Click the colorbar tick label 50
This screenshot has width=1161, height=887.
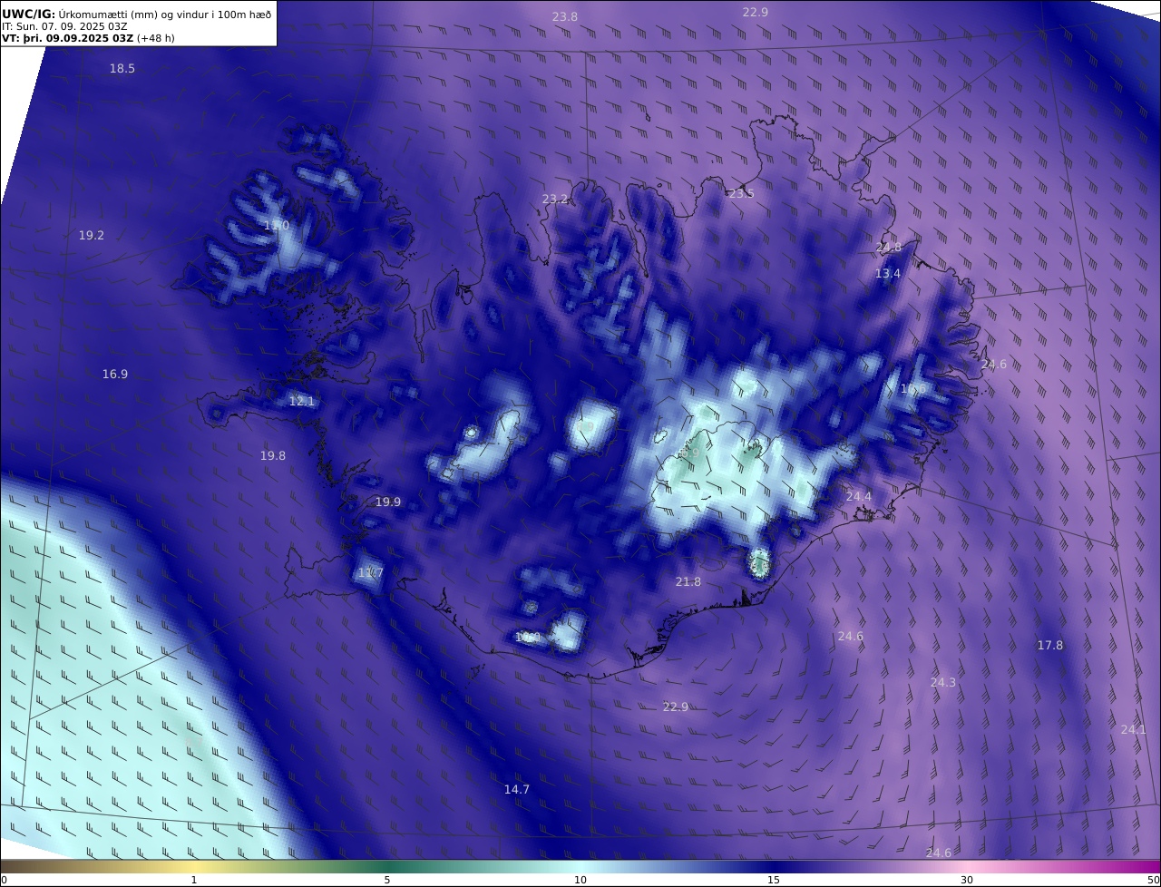(x=1154, y=881)
